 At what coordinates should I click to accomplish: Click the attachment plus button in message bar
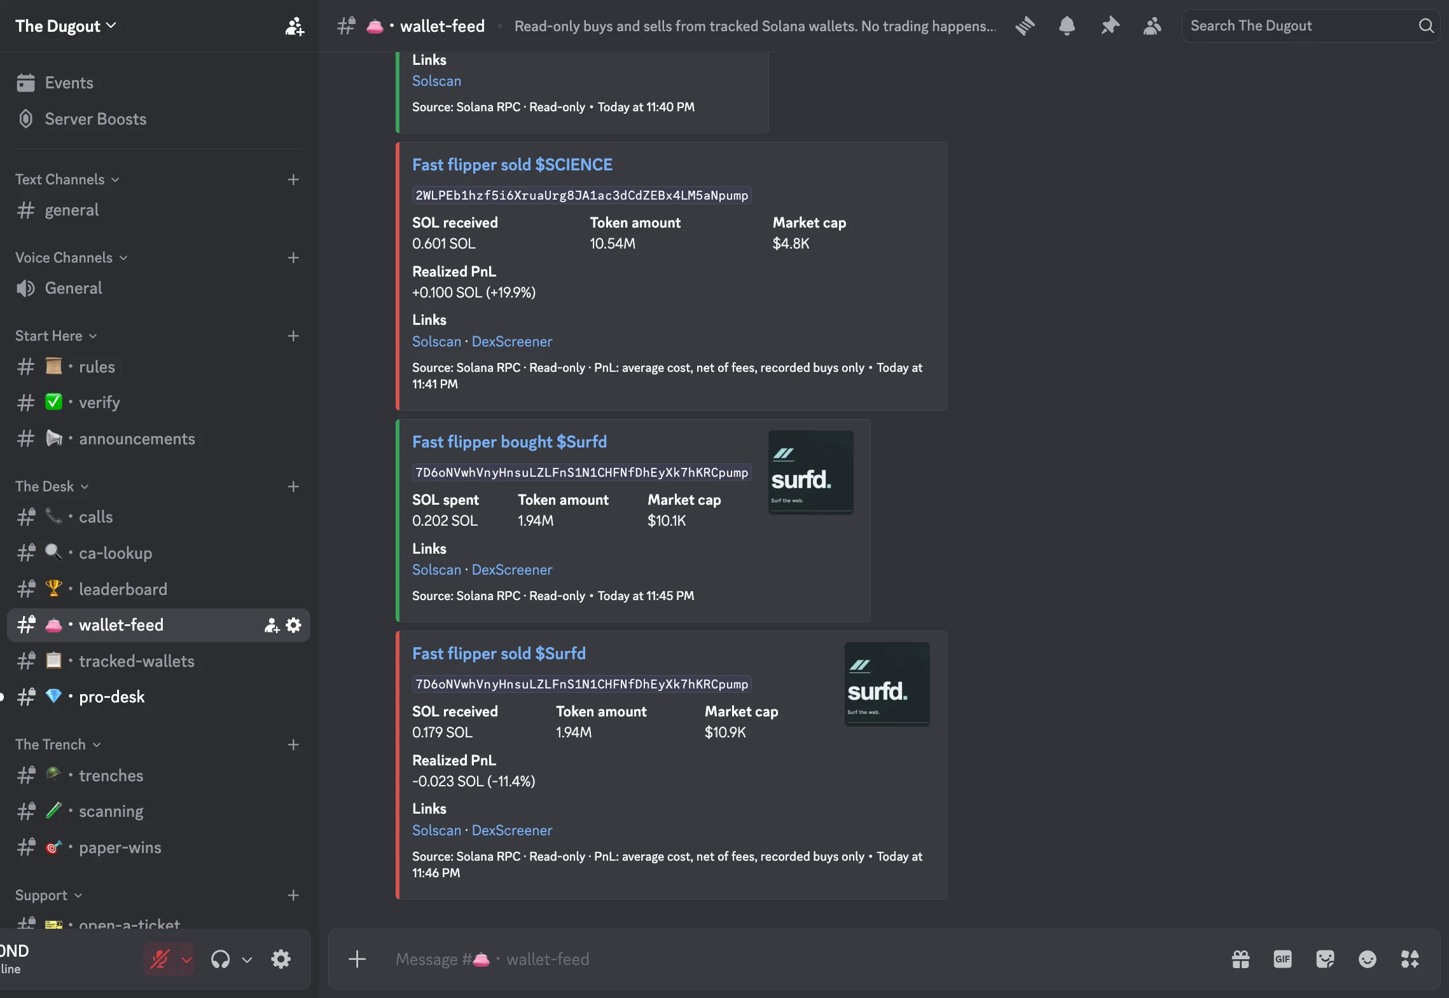click(x=357, y=959)
